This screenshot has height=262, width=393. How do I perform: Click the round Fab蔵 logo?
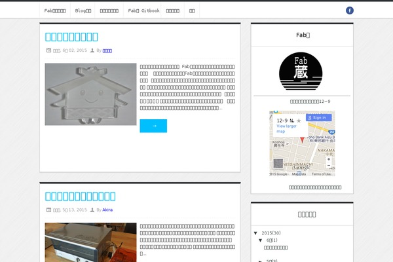pyautogui.click(x=301, y=71)
